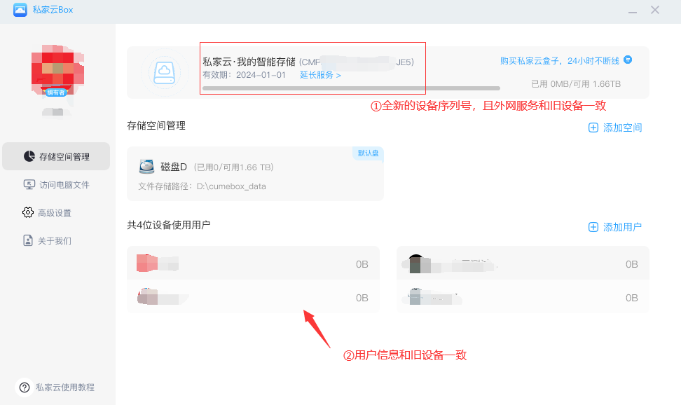Open the 私家云使用教程 help link
The width and height of the screenshot is (681, 405).
click(x=65, y=387)
